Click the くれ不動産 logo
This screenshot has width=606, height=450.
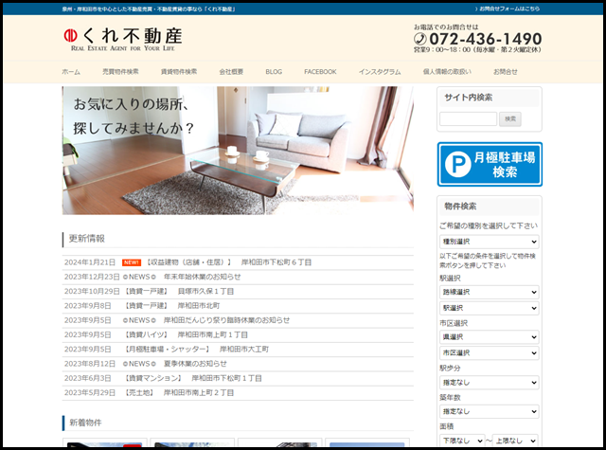[122, 39]
